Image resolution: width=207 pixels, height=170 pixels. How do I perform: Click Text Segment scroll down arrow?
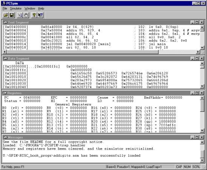202,48
